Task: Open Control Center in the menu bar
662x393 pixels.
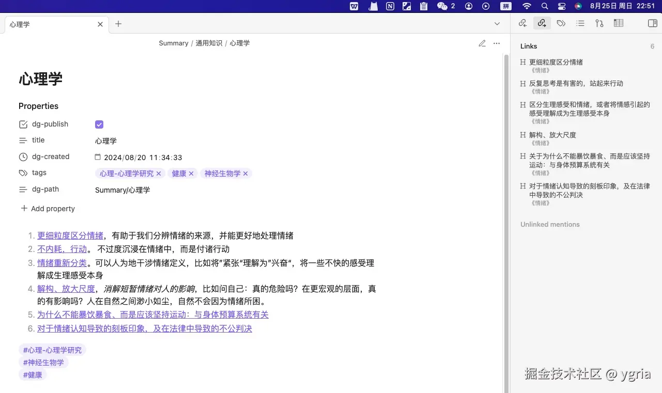Action: 562,6
